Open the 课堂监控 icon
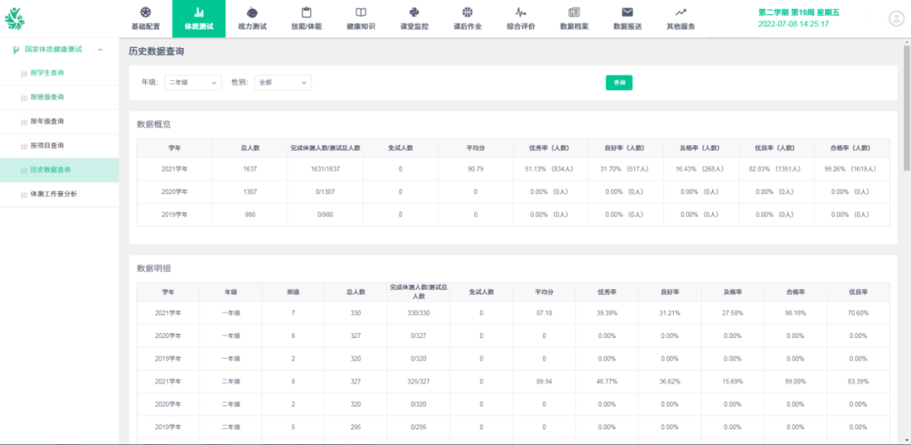The image size is (911, 445). coord(414,12)
